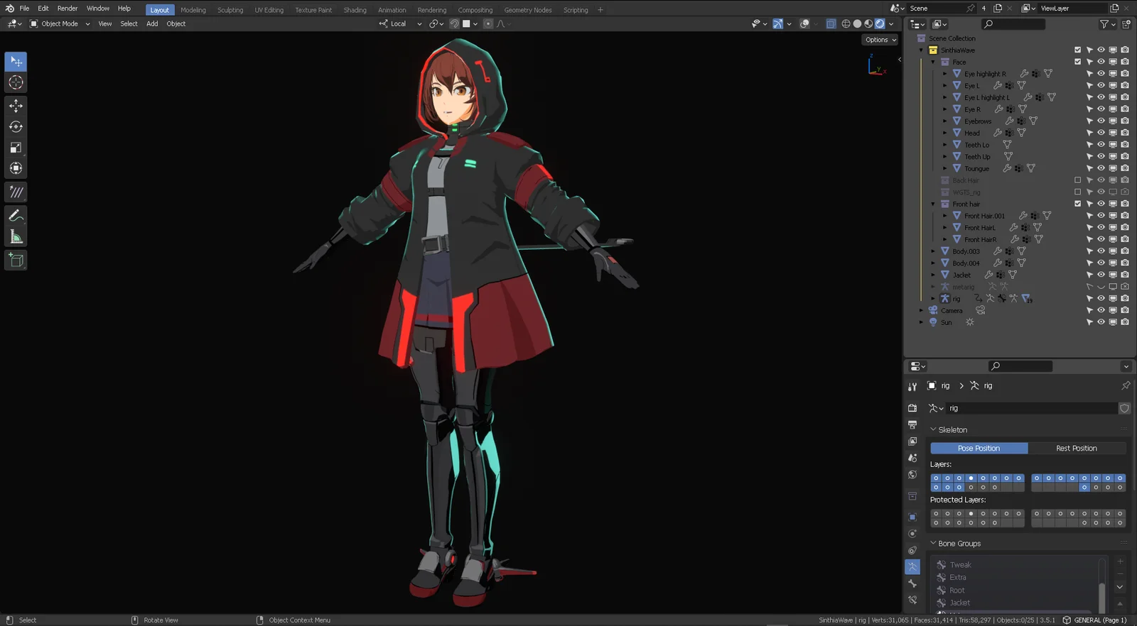The image size is (1137, 626).
Task: Hide the Sun object in viewport
Action: tap(1101, 322)
